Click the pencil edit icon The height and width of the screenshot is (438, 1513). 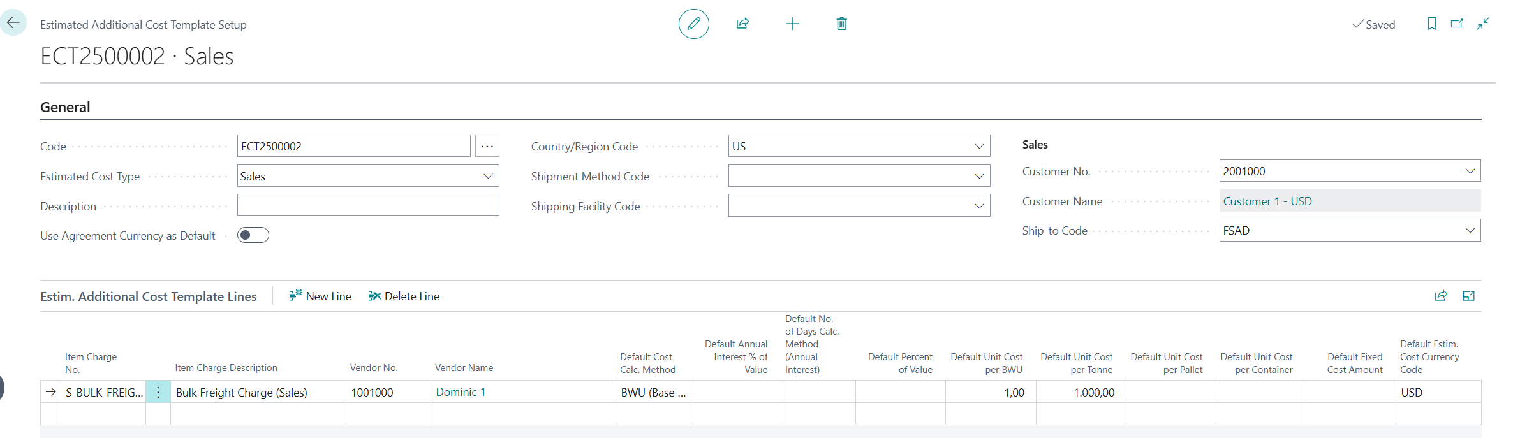click(693, 24)
